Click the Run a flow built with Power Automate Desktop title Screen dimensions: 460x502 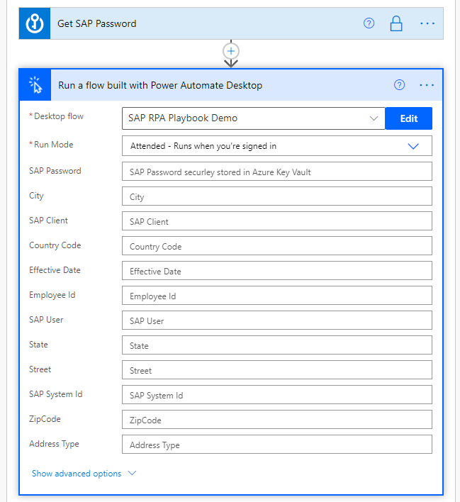tap(160, 85)
